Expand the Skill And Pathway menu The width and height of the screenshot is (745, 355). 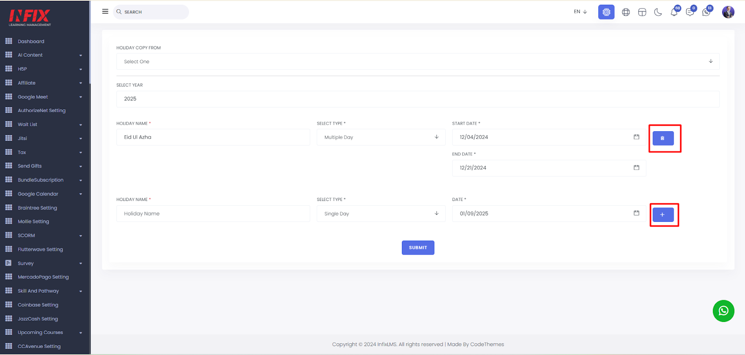[44, 291]
